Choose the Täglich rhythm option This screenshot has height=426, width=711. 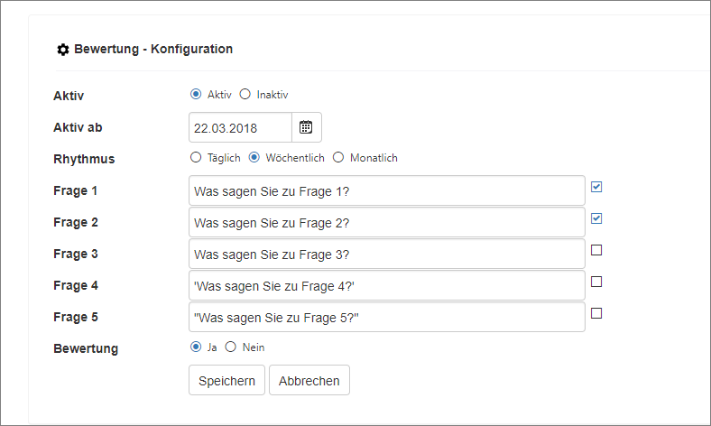click(x=196, y=157)
